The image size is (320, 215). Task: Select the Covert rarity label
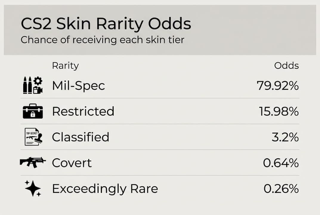click(72, 163)
